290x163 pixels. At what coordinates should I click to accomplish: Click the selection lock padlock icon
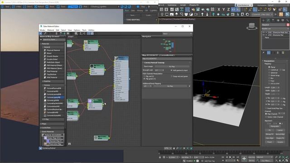pyautogui.click(x=160, y=157)
